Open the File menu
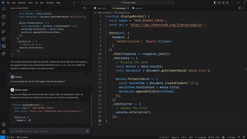Screen dimensions: 247x139 point(8,3)
